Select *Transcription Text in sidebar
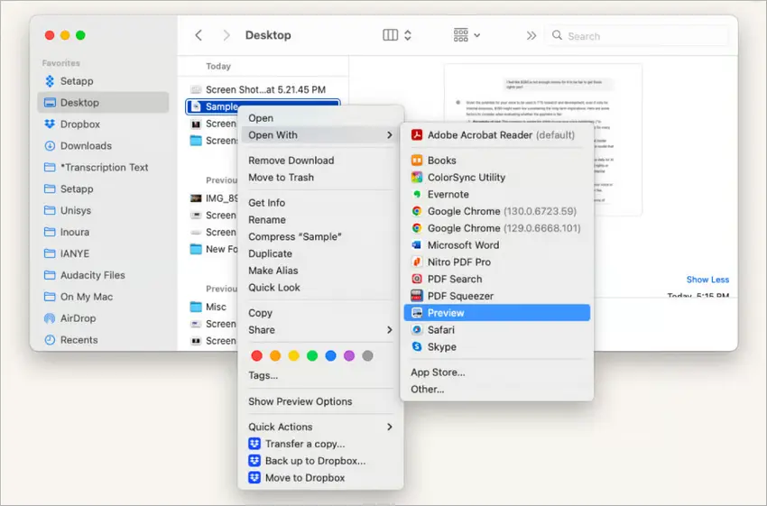The image size is (767, 506). [x=103, y=167]
